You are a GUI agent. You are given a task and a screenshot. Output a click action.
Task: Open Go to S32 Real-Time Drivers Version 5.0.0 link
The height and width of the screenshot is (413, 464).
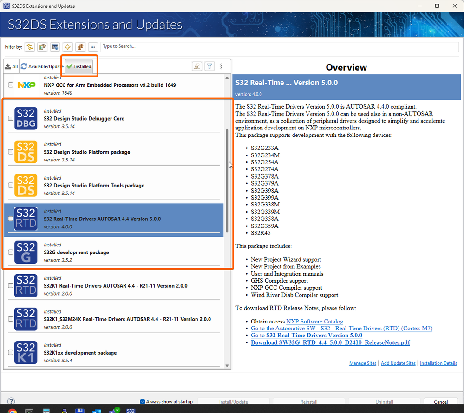307,335
